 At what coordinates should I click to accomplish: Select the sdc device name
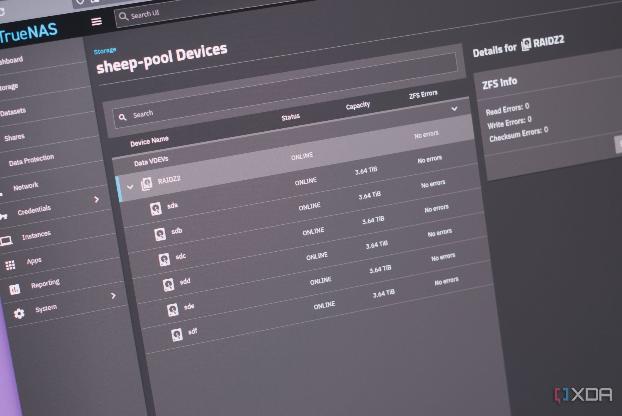coord(181,256)
